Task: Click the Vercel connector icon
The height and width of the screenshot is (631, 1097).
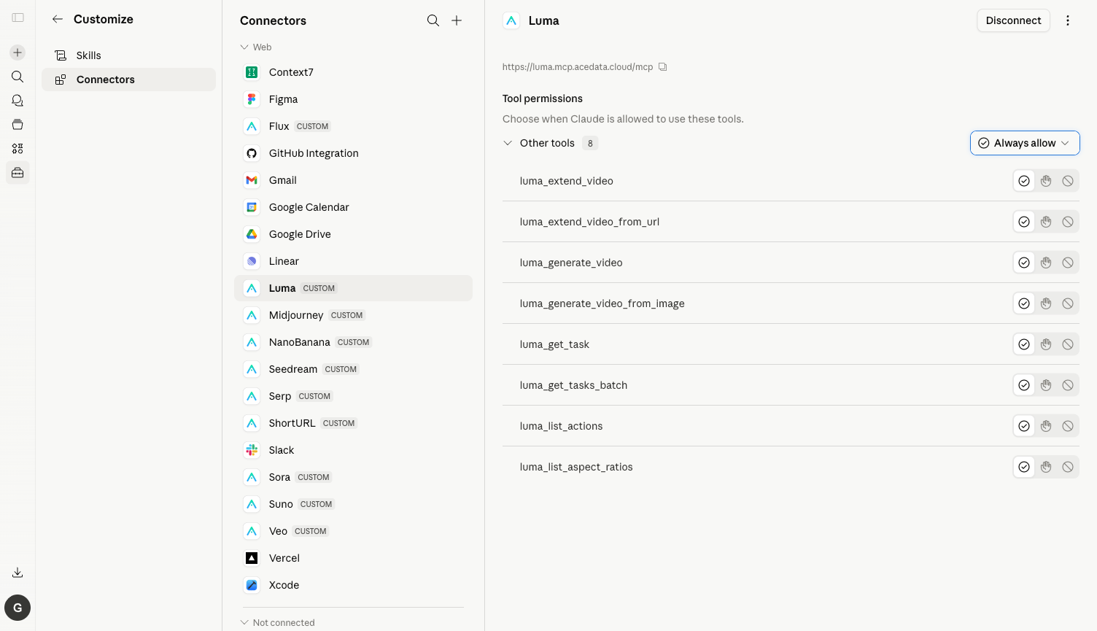Action: point(252,558)
